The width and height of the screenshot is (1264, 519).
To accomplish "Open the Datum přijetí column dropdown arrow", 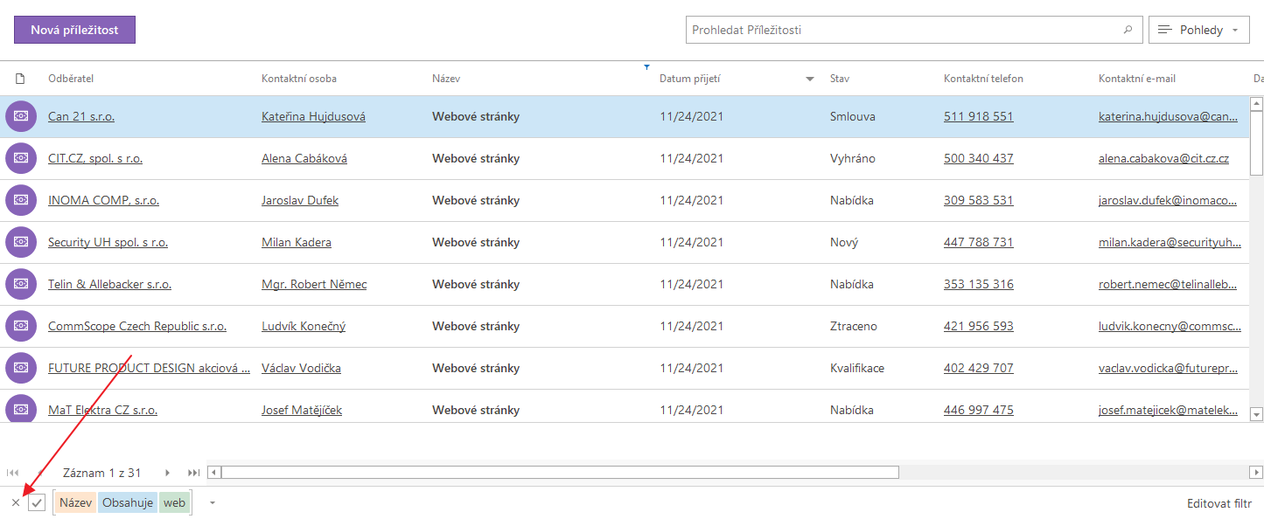I will (810, 79).
